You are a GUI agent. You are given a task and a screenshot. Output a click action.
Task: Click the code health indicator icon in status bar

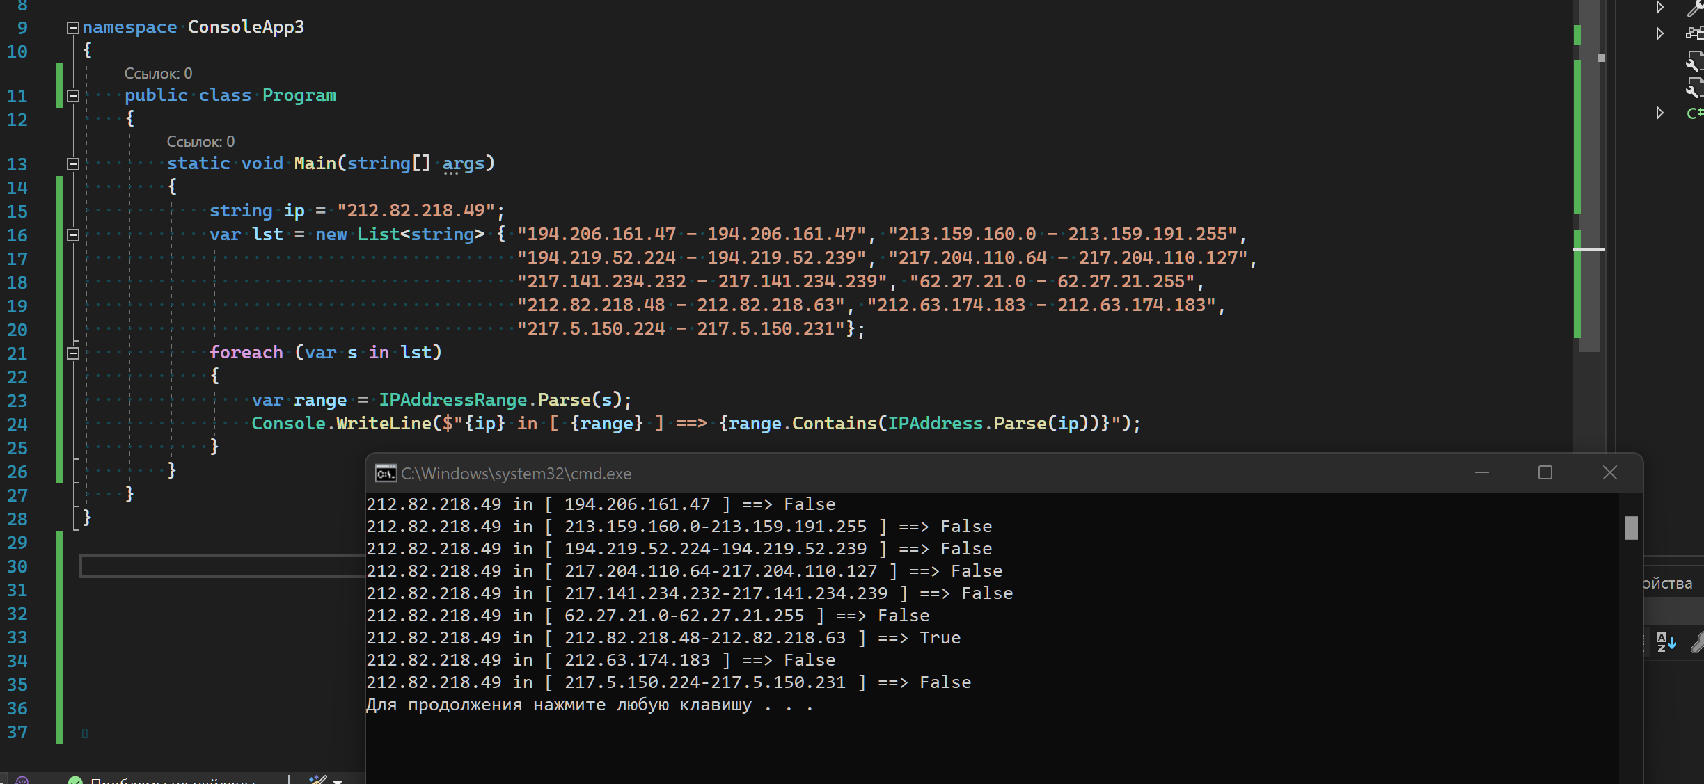pyautogui.click(x=22, y=781)
